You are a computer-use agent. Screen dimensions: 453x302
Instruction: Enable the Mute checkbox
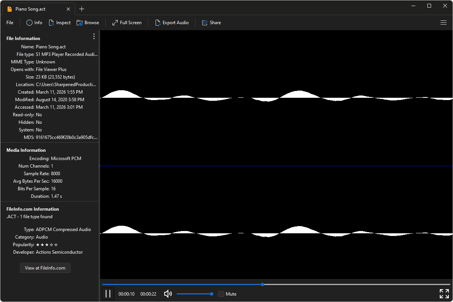point(221,294)
